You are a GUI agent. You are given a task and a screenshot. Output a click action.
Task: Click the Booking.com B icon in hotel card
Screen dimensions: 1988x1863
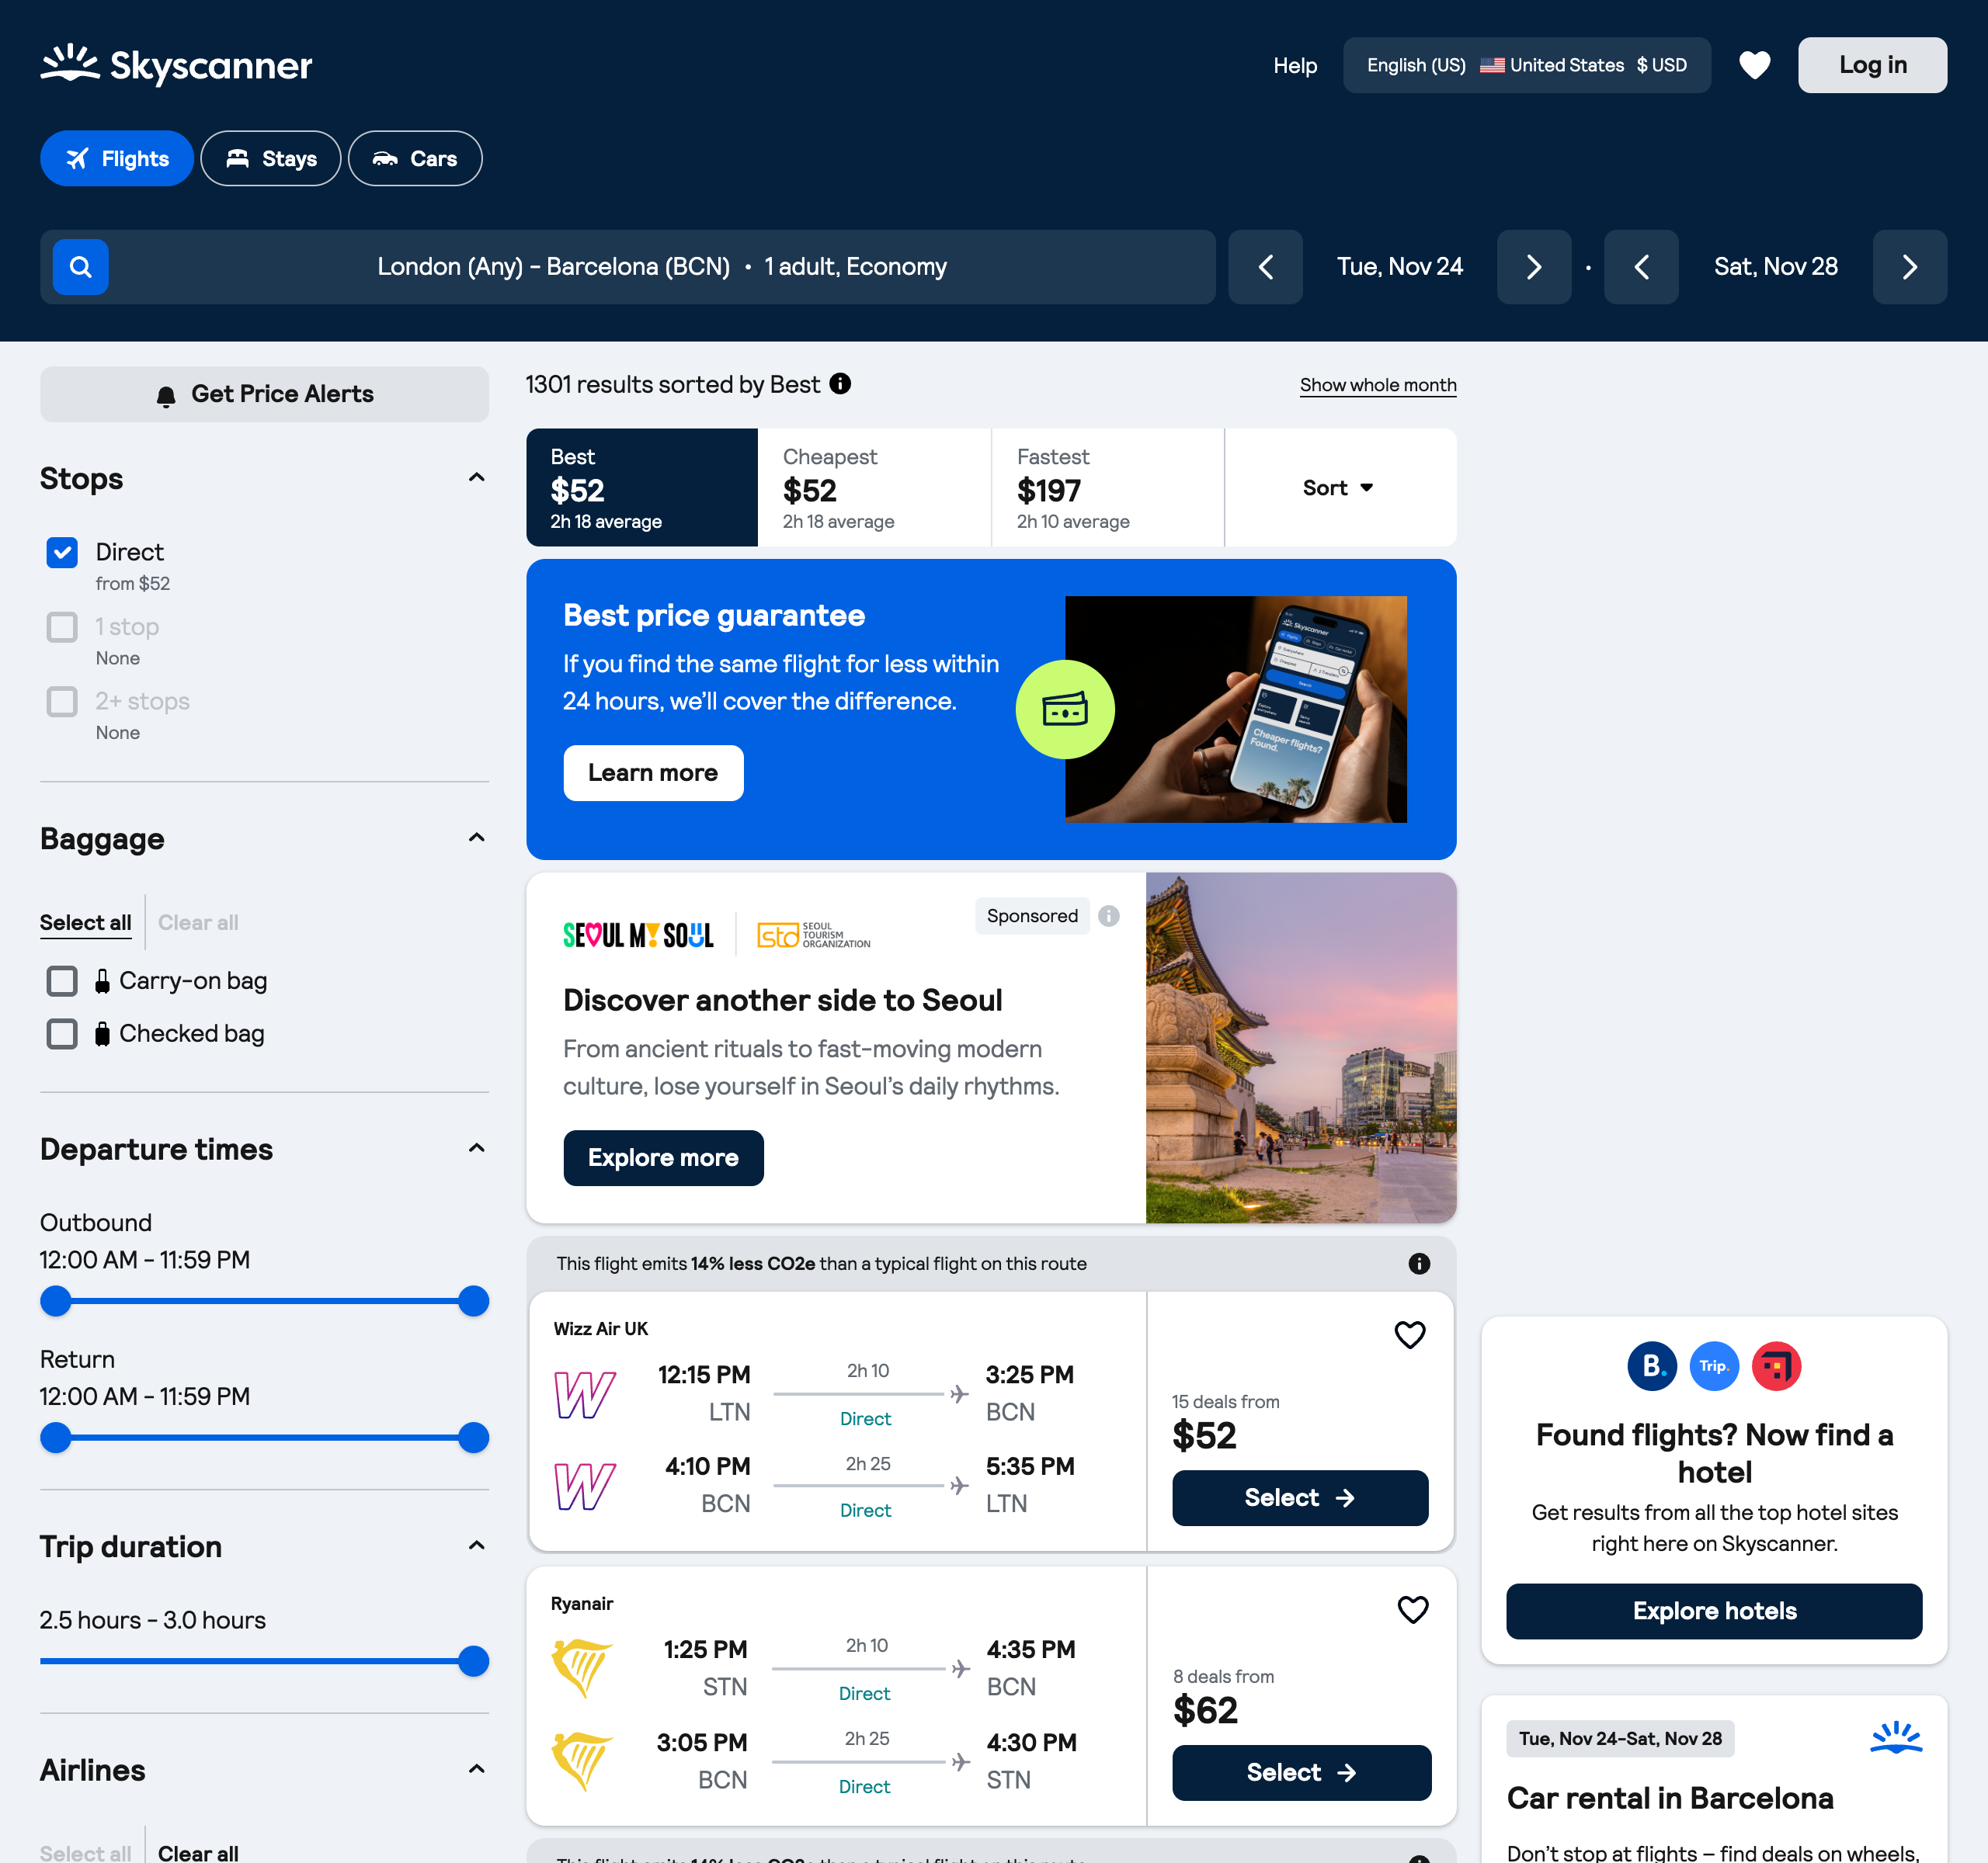(1652, 1366)
